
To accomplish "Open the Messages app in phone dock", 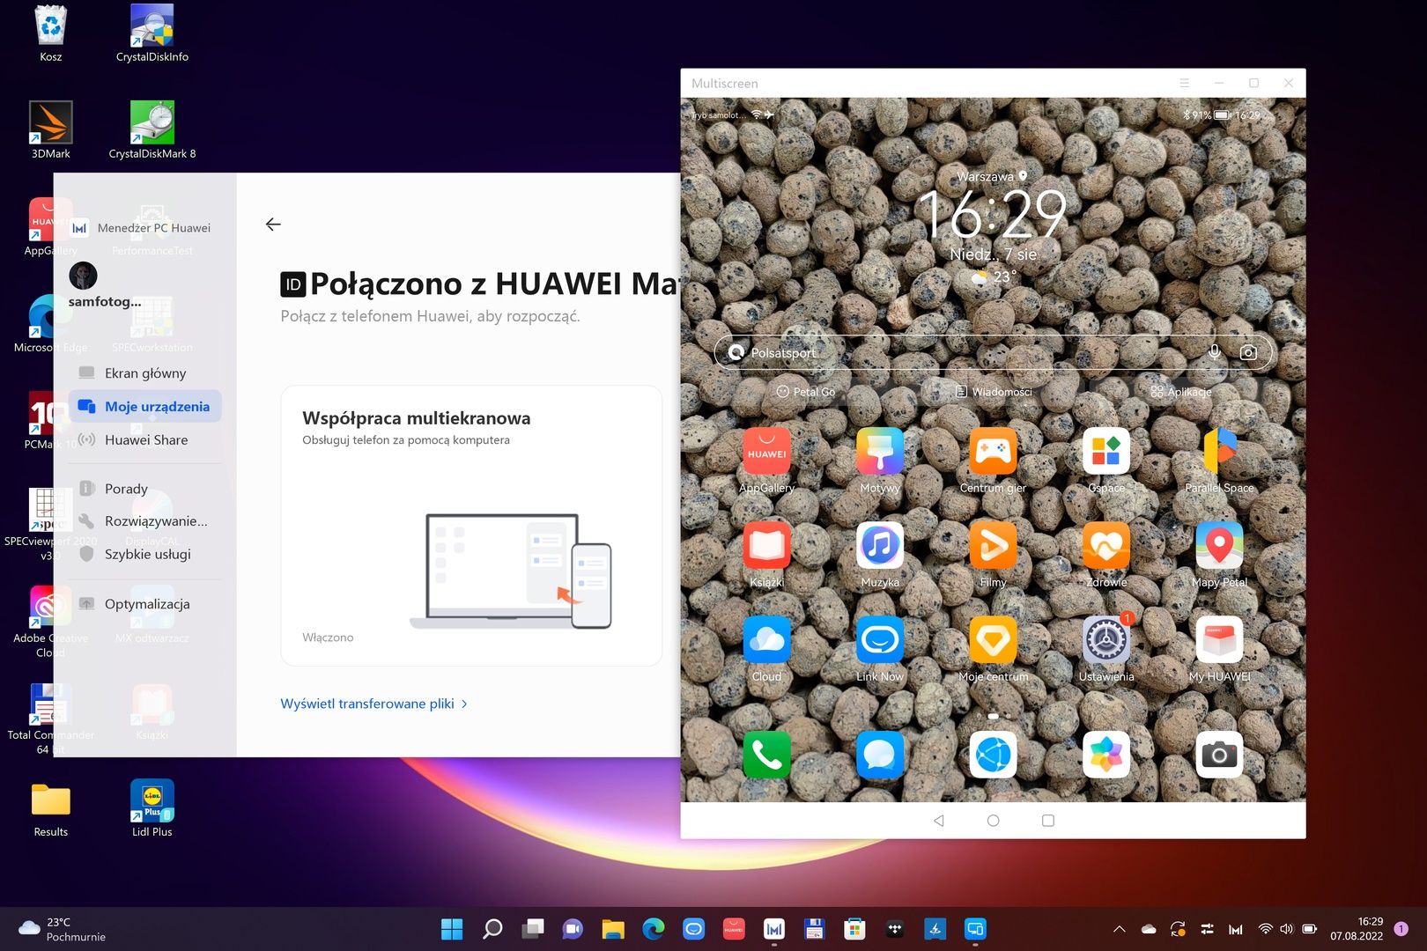I will 880,755.
